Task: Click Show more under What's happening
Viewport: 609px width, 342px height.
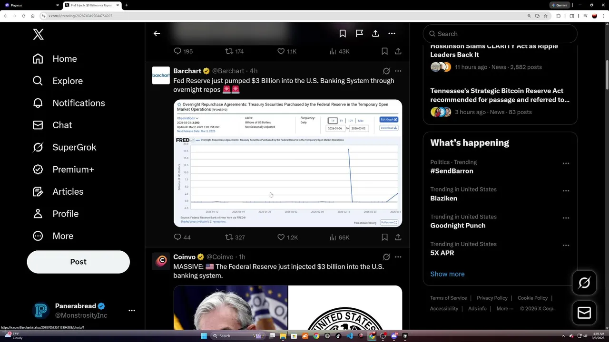Action: click(447, 274)
